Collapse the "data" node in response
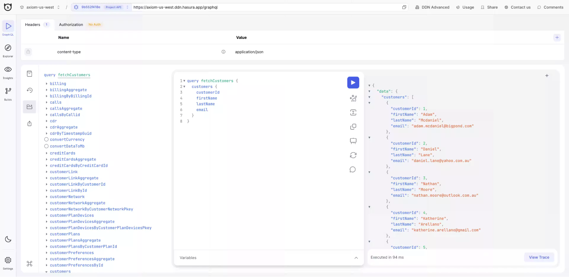 (x=369, y=91)
